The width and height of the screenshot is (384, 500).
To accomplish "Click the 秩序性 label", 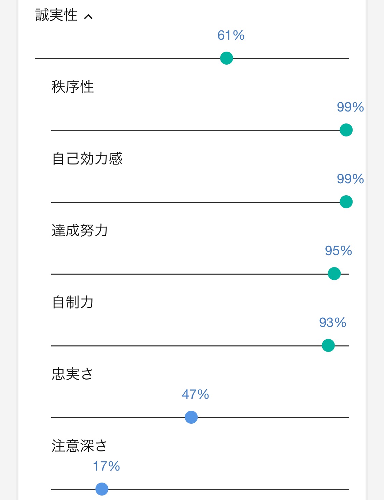I will 72,87.
